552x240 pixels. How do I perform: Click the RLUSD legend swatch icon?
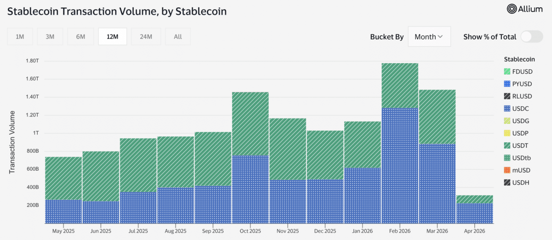(507, 96)
